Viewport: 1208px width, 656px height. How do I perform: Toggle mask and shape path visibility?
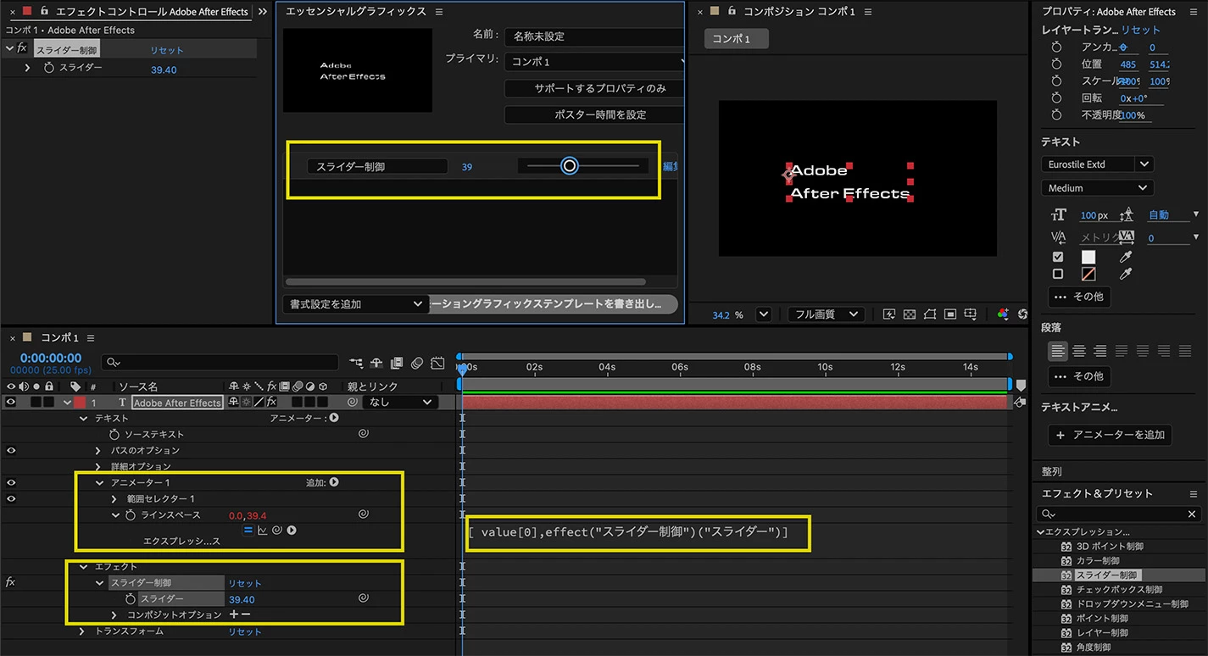(931, 314)
